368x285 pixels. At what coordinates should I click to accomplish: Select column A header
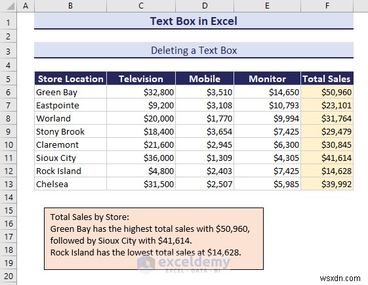(26, 6)
